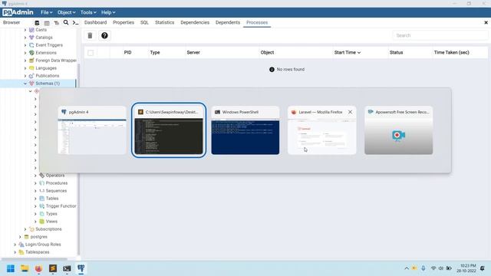Click the Types tree icon

click(x=41, y=214)
